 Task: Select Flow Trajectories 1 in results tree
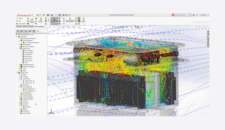[30, 89]
